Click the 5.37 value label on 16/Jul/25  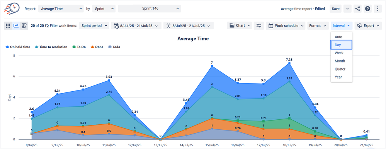click(x=238, y=80)
